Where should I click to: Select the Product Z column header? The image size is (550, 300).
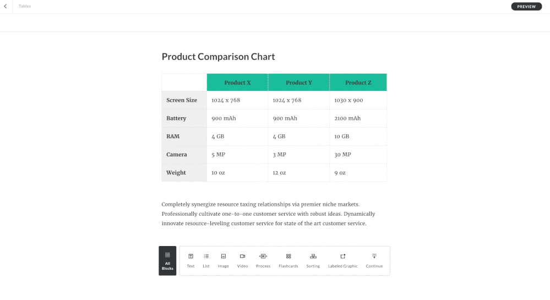pyautogui.click(x=358, y=83)
